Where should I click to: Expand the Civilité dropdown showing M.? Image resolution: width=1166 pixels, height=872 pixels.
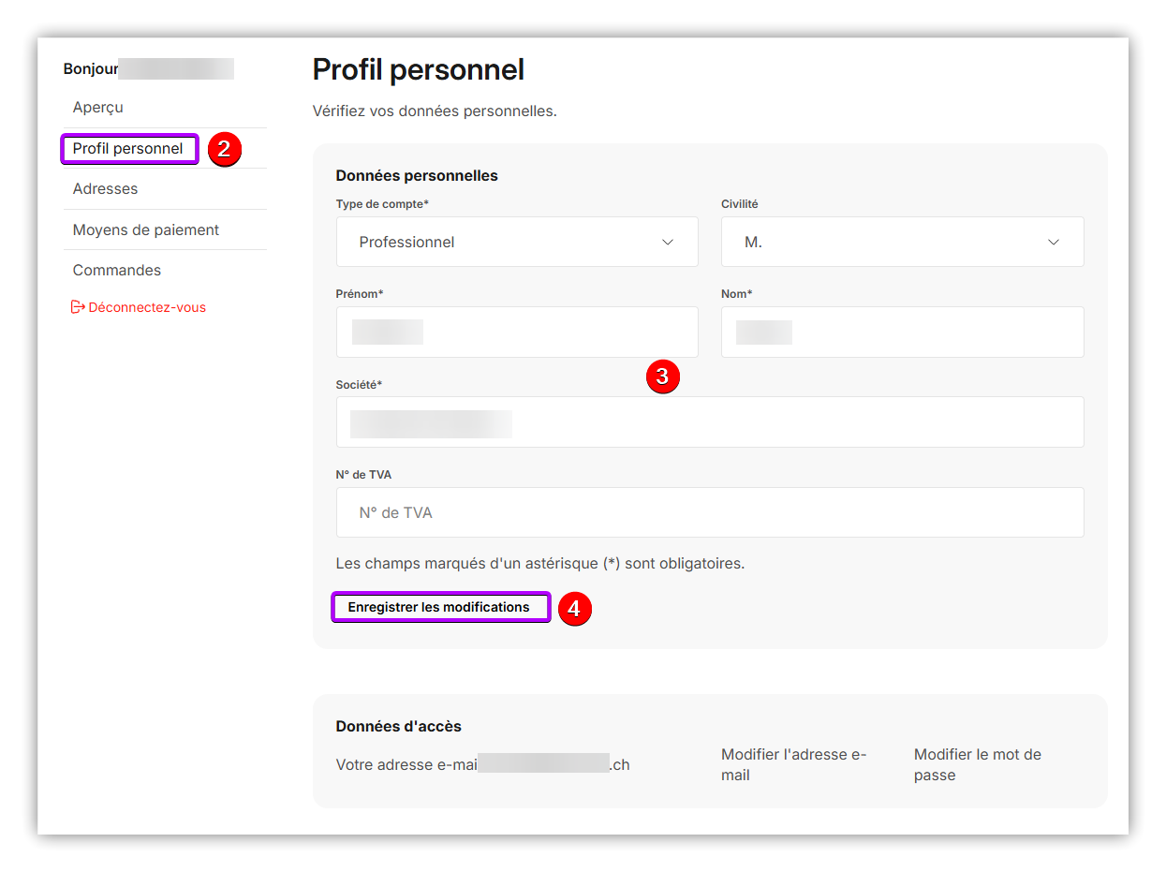coord(902,243)
